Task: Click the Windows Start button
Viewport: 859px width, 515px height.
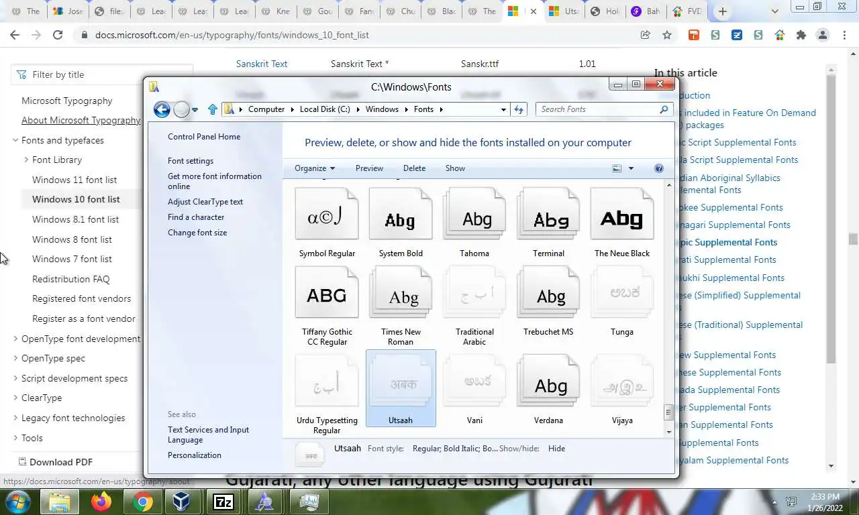Action: point(17,502)
